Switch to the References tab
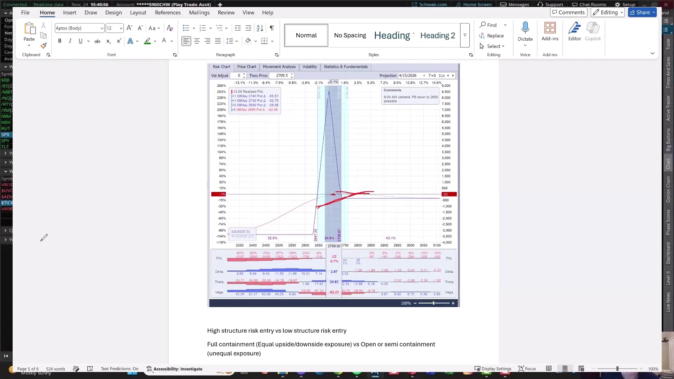 coord(168,13)
